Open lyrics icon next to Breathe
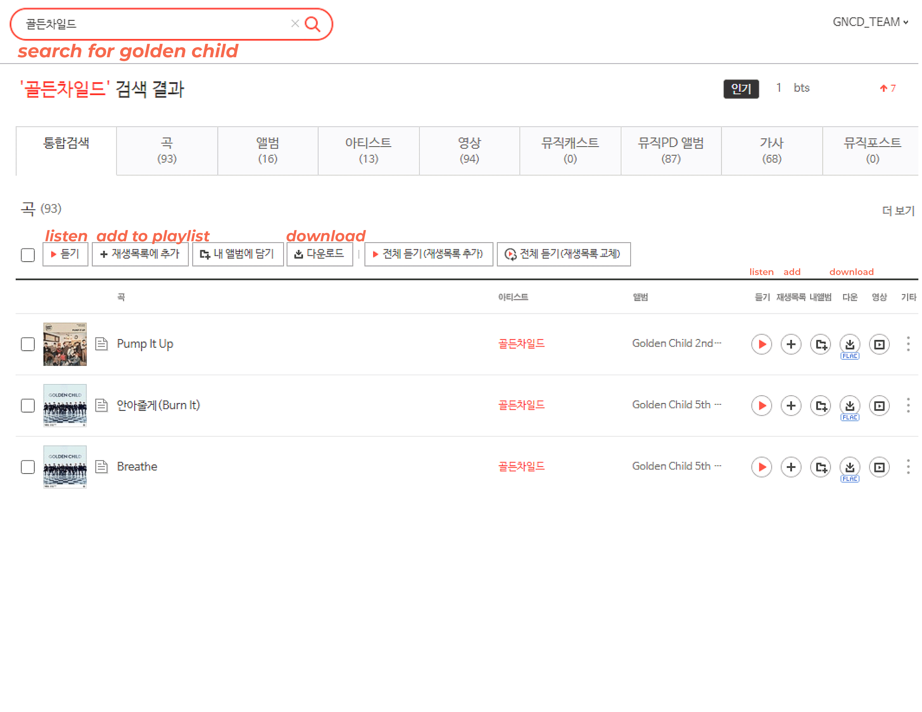This screenshot has height=712, width=922. tap(101, 467)
